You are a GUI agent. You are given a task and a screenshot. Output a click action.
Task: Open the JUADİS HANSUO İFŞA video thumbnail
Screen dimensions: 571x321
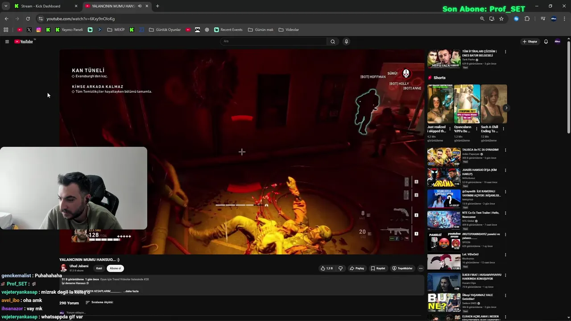click(444, 177)
